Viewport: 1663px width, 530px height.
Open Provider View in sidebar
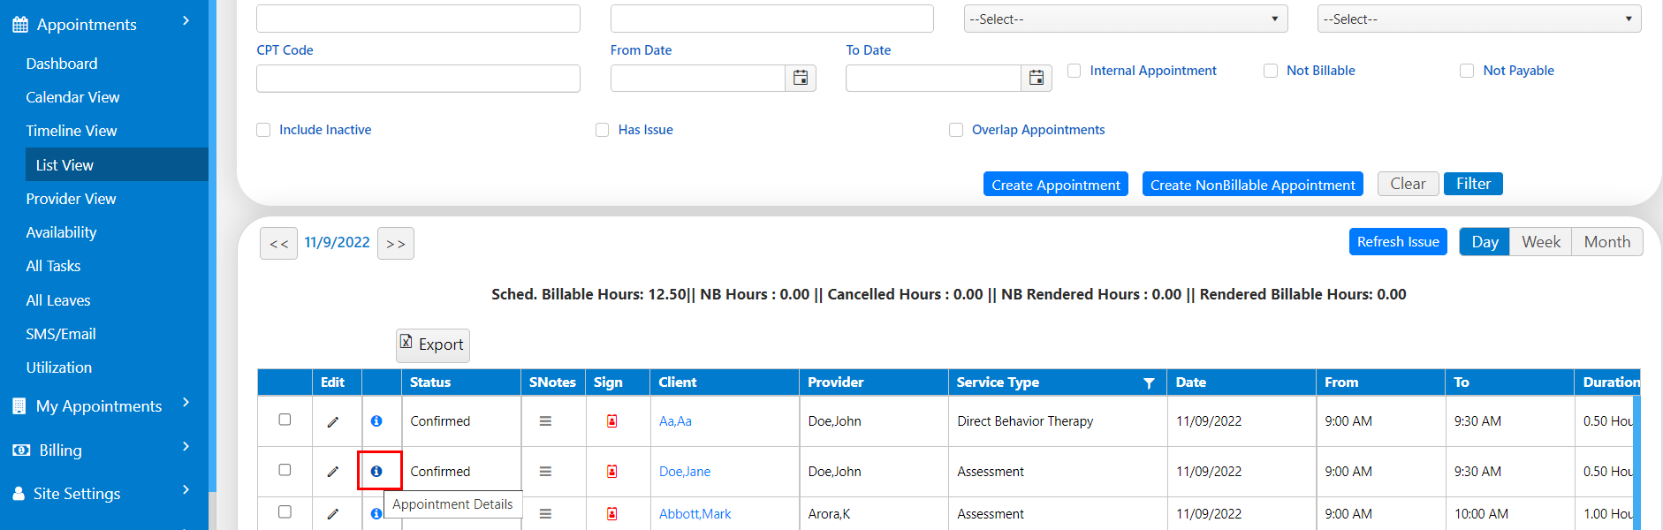pyautogui.click(x=71, y=199)
